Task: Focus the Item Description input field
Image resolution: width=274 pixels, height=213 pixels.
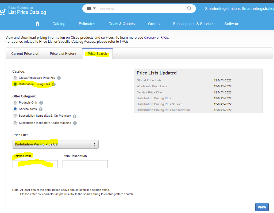Action: tap(85, 164)
